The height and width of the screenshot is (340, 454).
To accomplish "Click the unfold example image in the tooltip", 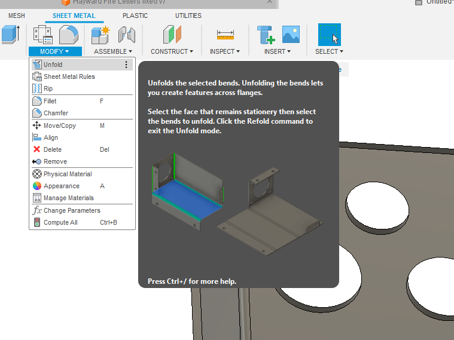I will tap(237, 204).
